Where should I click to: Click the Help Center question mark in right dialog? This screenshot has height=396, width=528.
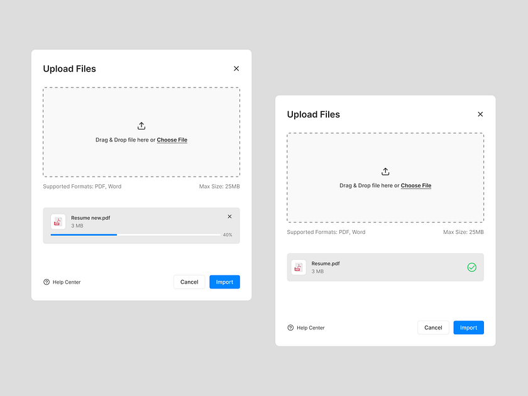(289, 327)
